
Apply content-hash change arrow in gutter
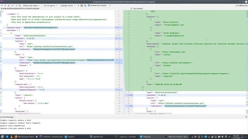click(x=117, y=27)
